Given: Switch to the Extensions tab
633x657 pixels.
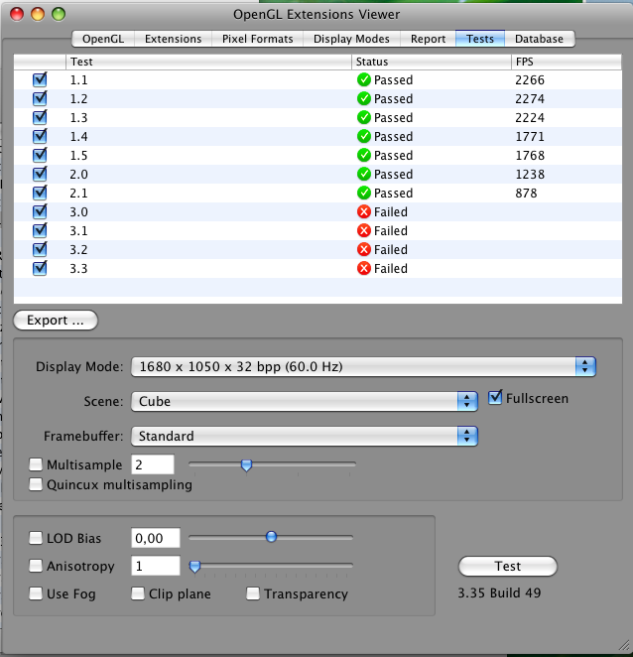Looking at the screenshot, I should pyautogui.click(x=173, y=39).
